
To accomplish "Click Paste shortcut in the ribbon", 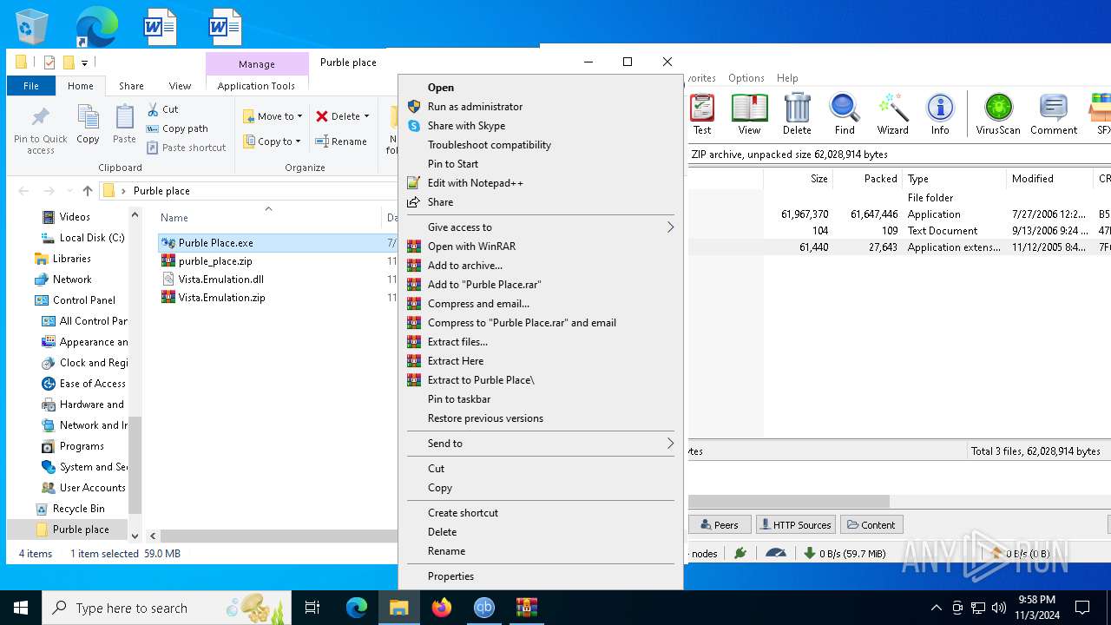I will (x=186, y=148).
